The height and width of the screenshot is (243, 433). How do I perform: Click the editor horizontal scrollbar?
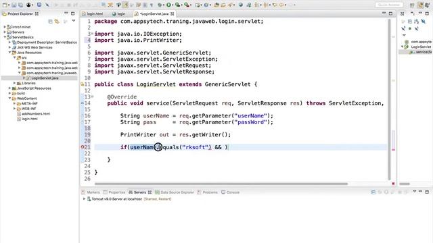point(221,184)
